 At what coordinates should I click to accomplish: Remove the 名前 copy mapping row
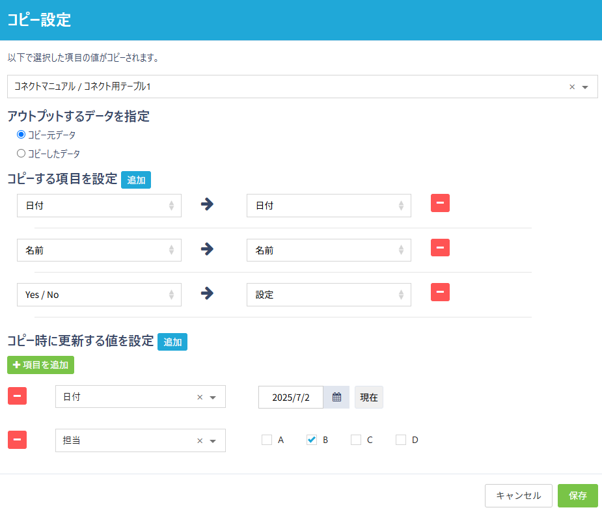pos(440,247)
